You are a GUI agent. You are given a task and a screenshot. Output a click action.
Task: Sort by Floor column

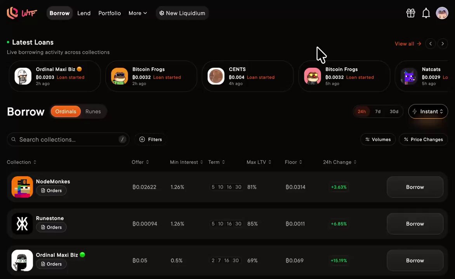[x=293, y=162]
